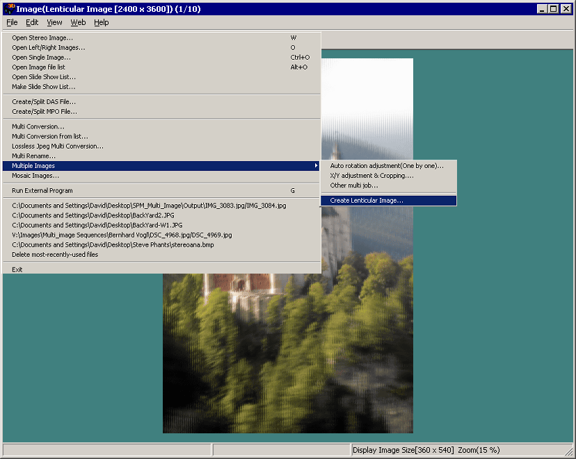Choose Delete most-recently-used files
Viewport: 576px width, 459px height.
(x=161, y=254)
